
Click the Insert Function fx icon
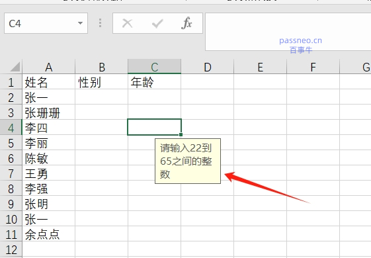(186, 23)
